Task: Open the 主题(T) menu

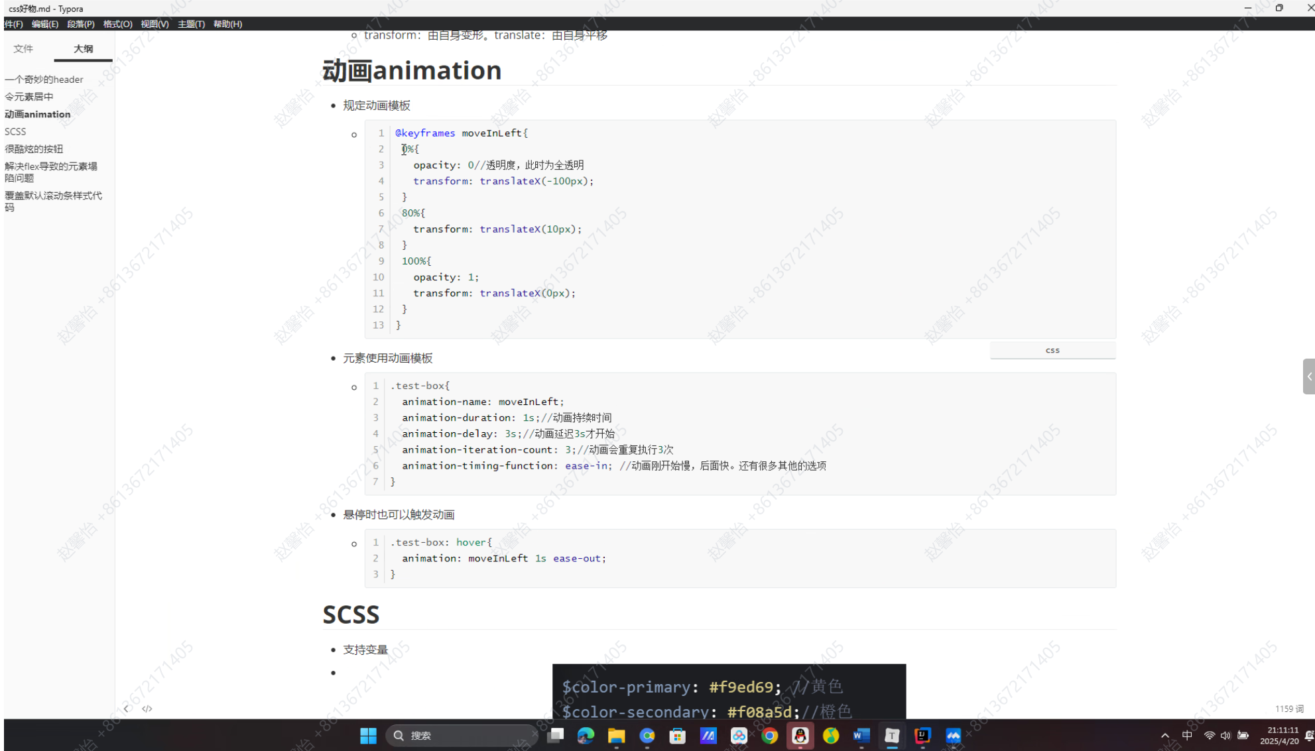Action: [x=191, y=24]
